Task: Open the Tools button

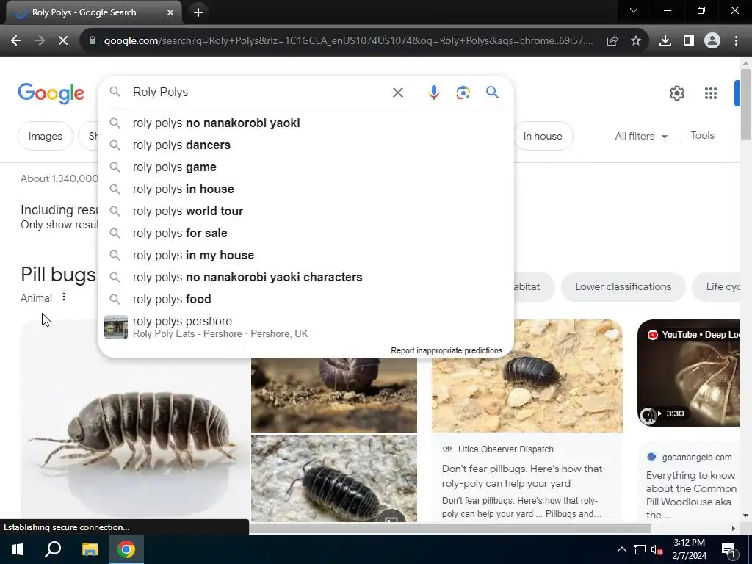Action: point(702,136)
